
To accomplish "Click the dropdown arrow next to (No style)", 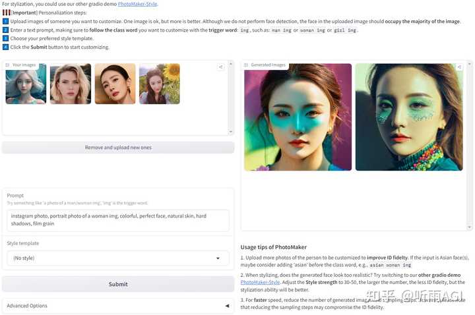I will [218, 258].
